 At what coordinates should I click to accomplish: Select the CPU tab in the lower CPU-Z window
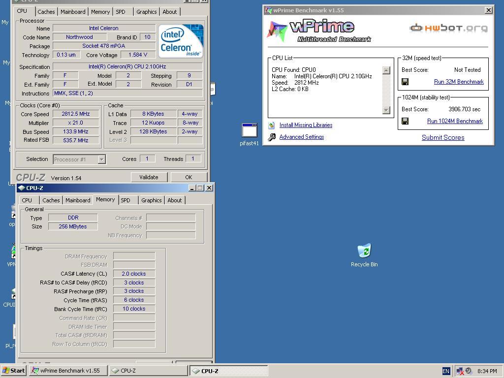coord(27,200)
